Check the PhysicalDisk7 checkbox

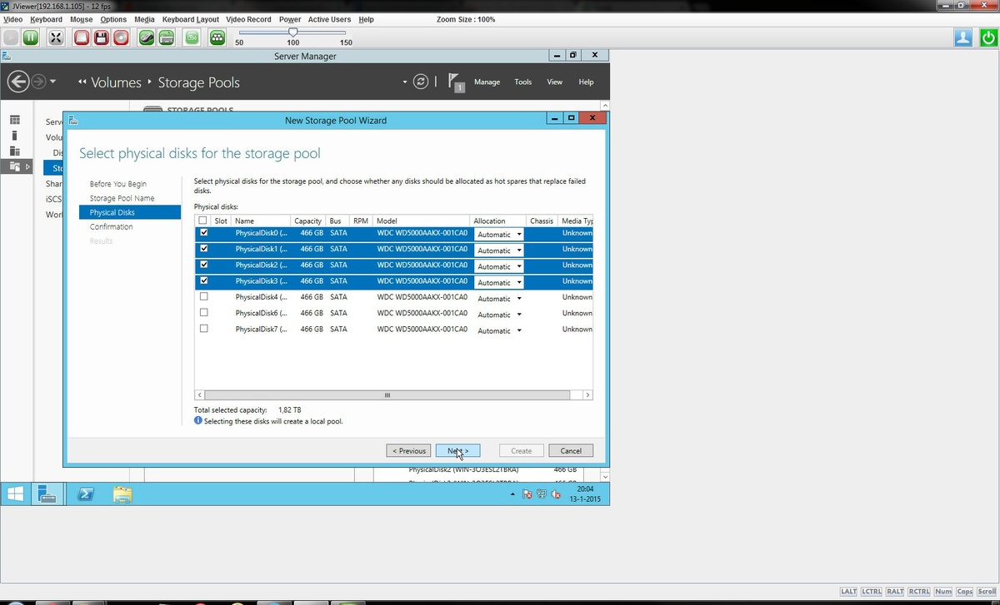(204, 329)
